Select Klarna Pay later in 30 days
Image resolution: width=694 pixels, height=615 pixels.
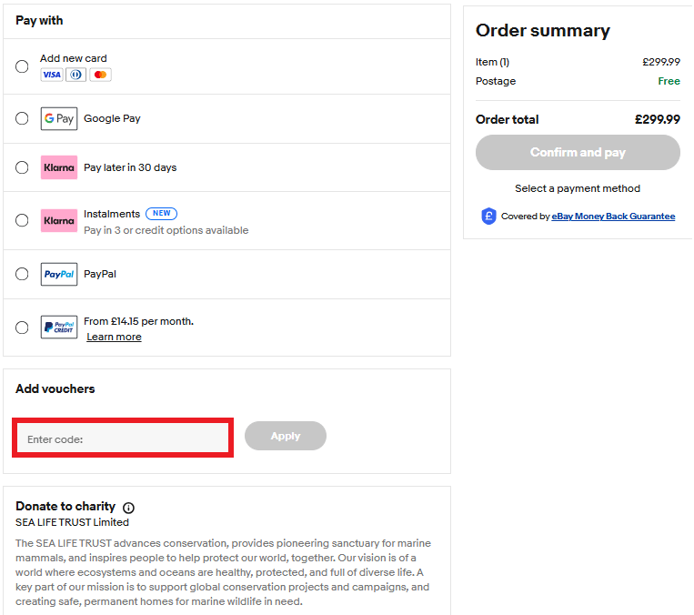point(22,167)
